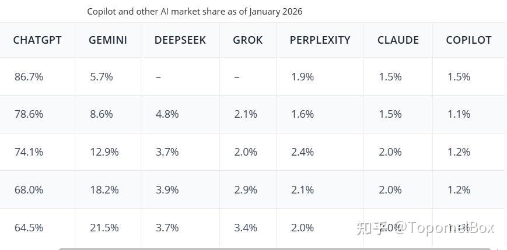Click the 2.9% Grok cell

(x=246, y=190)
